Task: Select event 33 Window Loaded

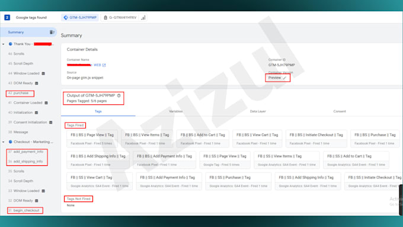Action: pyautogui.click(x=24, y=191)
